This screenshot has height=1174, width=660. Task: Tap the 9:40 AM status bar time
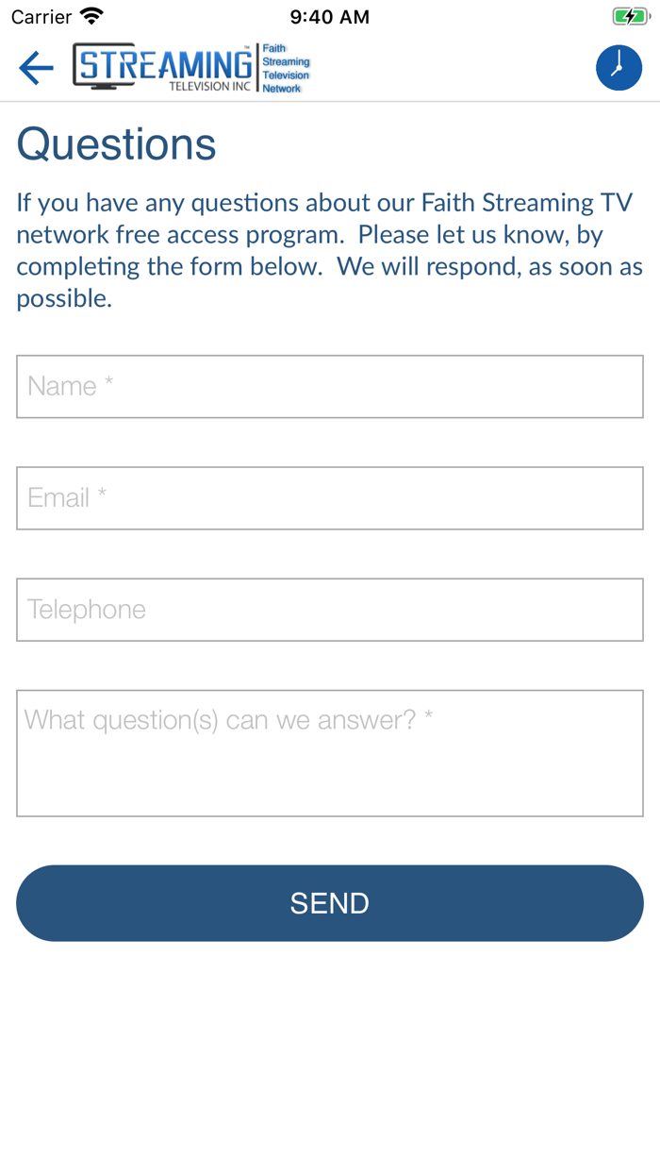coord(330,17)
